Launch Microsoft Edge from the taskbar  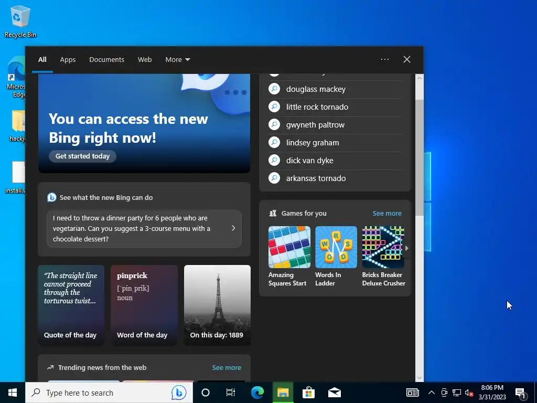coord(257,393)
